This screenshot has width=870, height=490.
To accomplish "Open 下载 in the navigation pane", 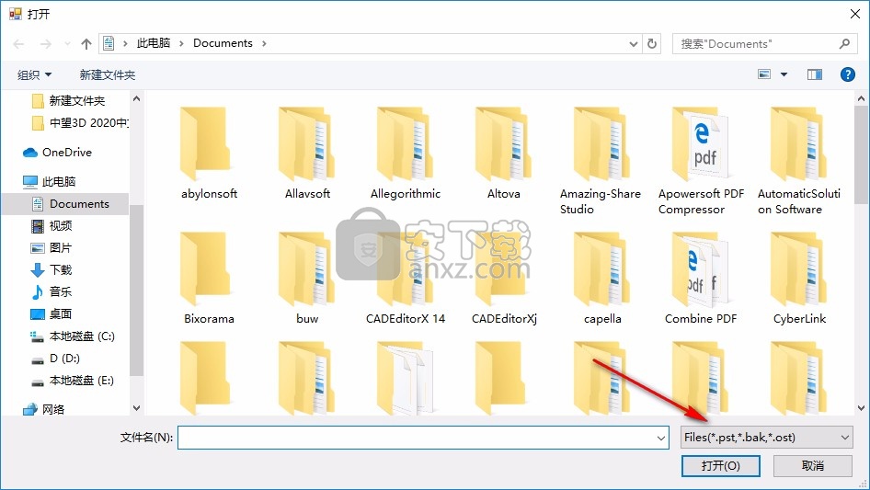I will pyautogui.click(x=52, y=269).
